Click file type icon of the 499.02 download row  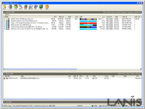point(7,19)
